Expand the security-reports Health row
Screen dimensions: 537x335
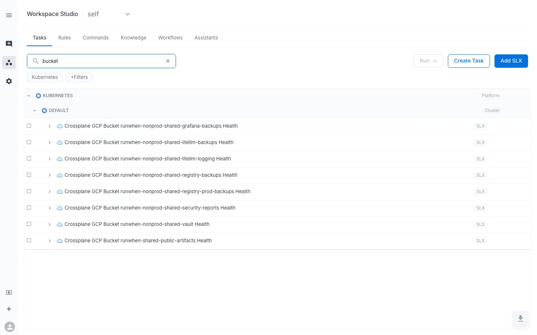pyautogui.click(x=50, y=208)
